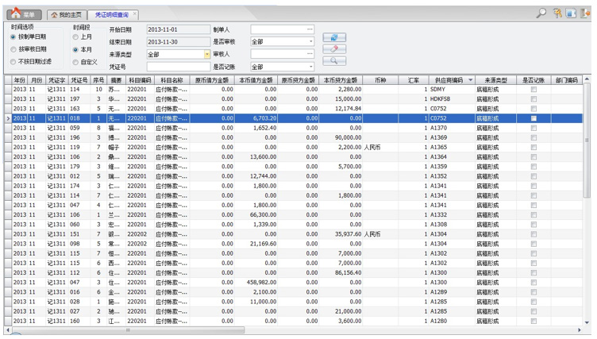Click the current-row arrow indicator beside the highlighted row
This screenshot has width=597, height=339.
8,118
